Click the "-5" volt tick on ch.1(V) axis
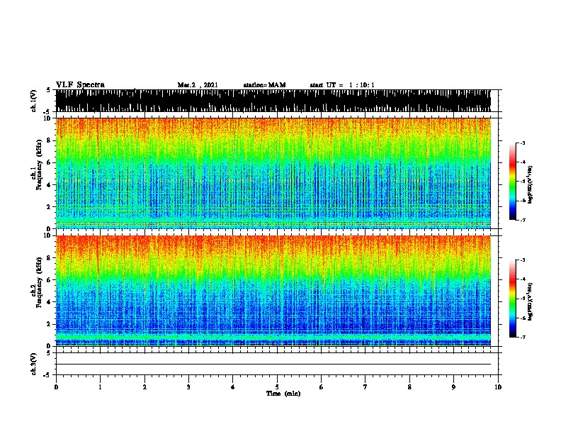This screenshot has width=561, height=434. (47, 112)
